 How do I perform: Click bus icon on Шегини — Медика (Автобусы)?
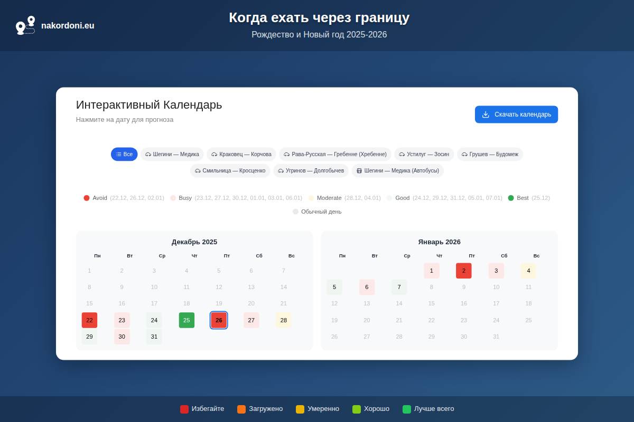click(x=359, y=171)
